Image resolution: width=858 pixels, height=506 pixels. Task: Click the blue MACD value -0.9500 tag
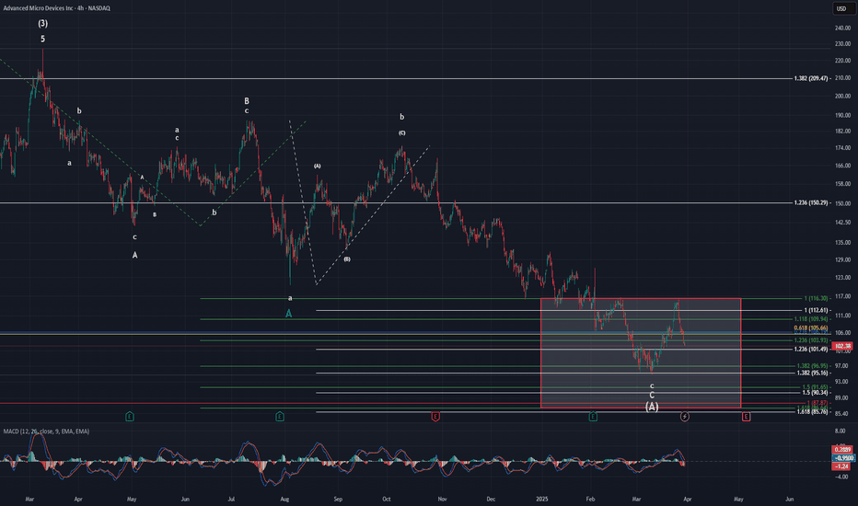(x=842, y=458)
